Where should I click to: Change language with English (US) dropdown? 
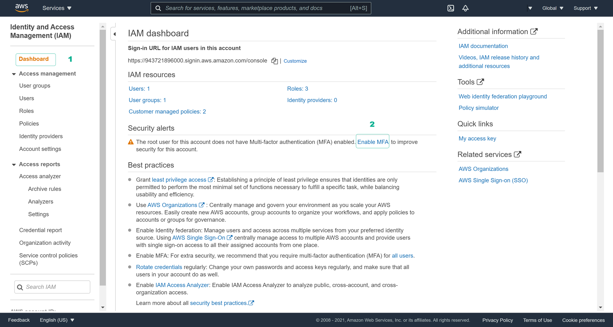point(57,320)
